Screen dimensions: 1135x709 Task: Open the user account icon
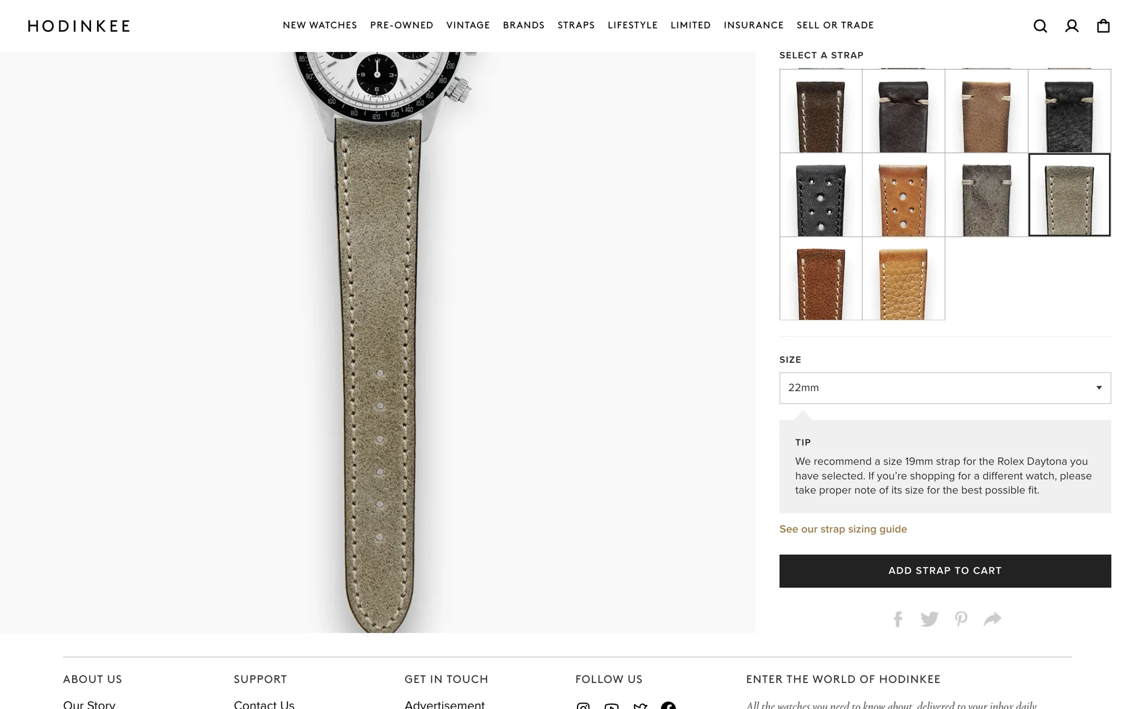tap(1072, 26)
